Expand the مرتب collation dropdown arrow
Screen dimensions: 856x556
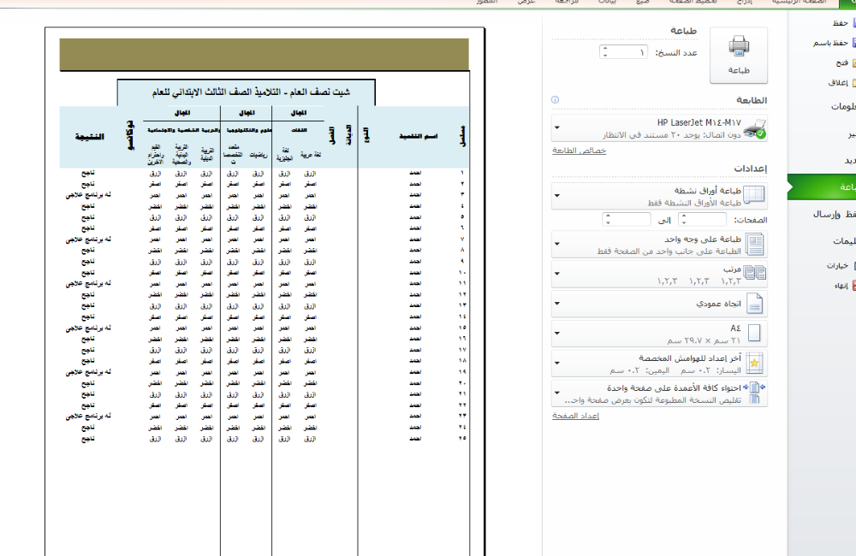[557, 273]
